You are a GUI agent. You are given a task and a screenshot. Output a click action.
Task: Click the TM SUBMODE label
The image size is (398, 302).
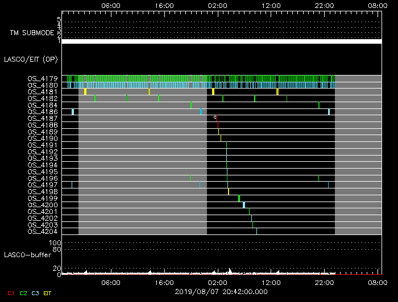tap(31, 33)
